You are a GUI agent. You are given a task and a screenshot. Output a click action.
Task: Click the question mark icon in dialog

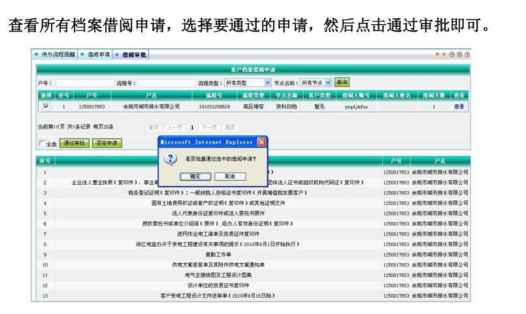point(171,159)
